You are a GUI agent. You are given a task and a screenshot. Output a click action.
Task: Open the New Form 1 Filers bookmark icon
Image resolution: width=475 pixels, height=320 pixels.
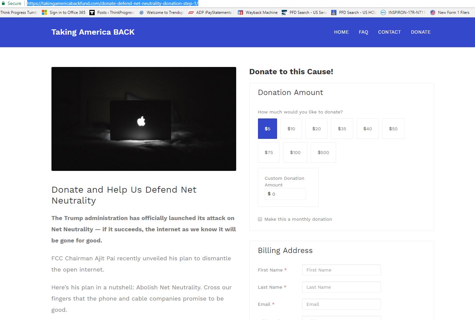[433, 13]
